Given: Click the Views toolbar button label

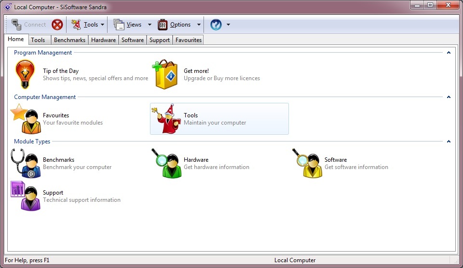Looking at the screenshot, I should click(x=134, y=25).
